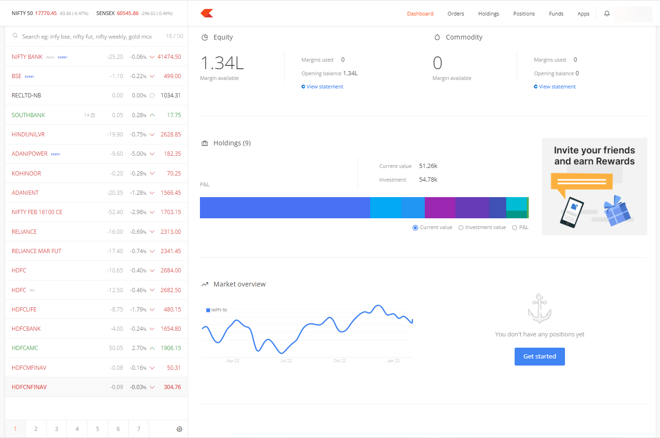
Task: Click the Market overview trend icon
Action: [204, 284]
